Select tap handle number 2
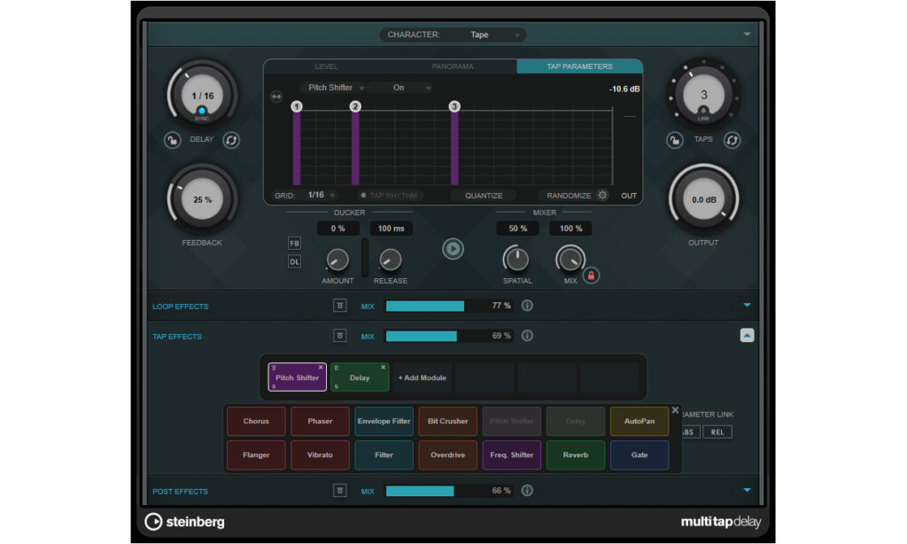The height and width of the screenshot is (544, 907). (x=355, y=106)
